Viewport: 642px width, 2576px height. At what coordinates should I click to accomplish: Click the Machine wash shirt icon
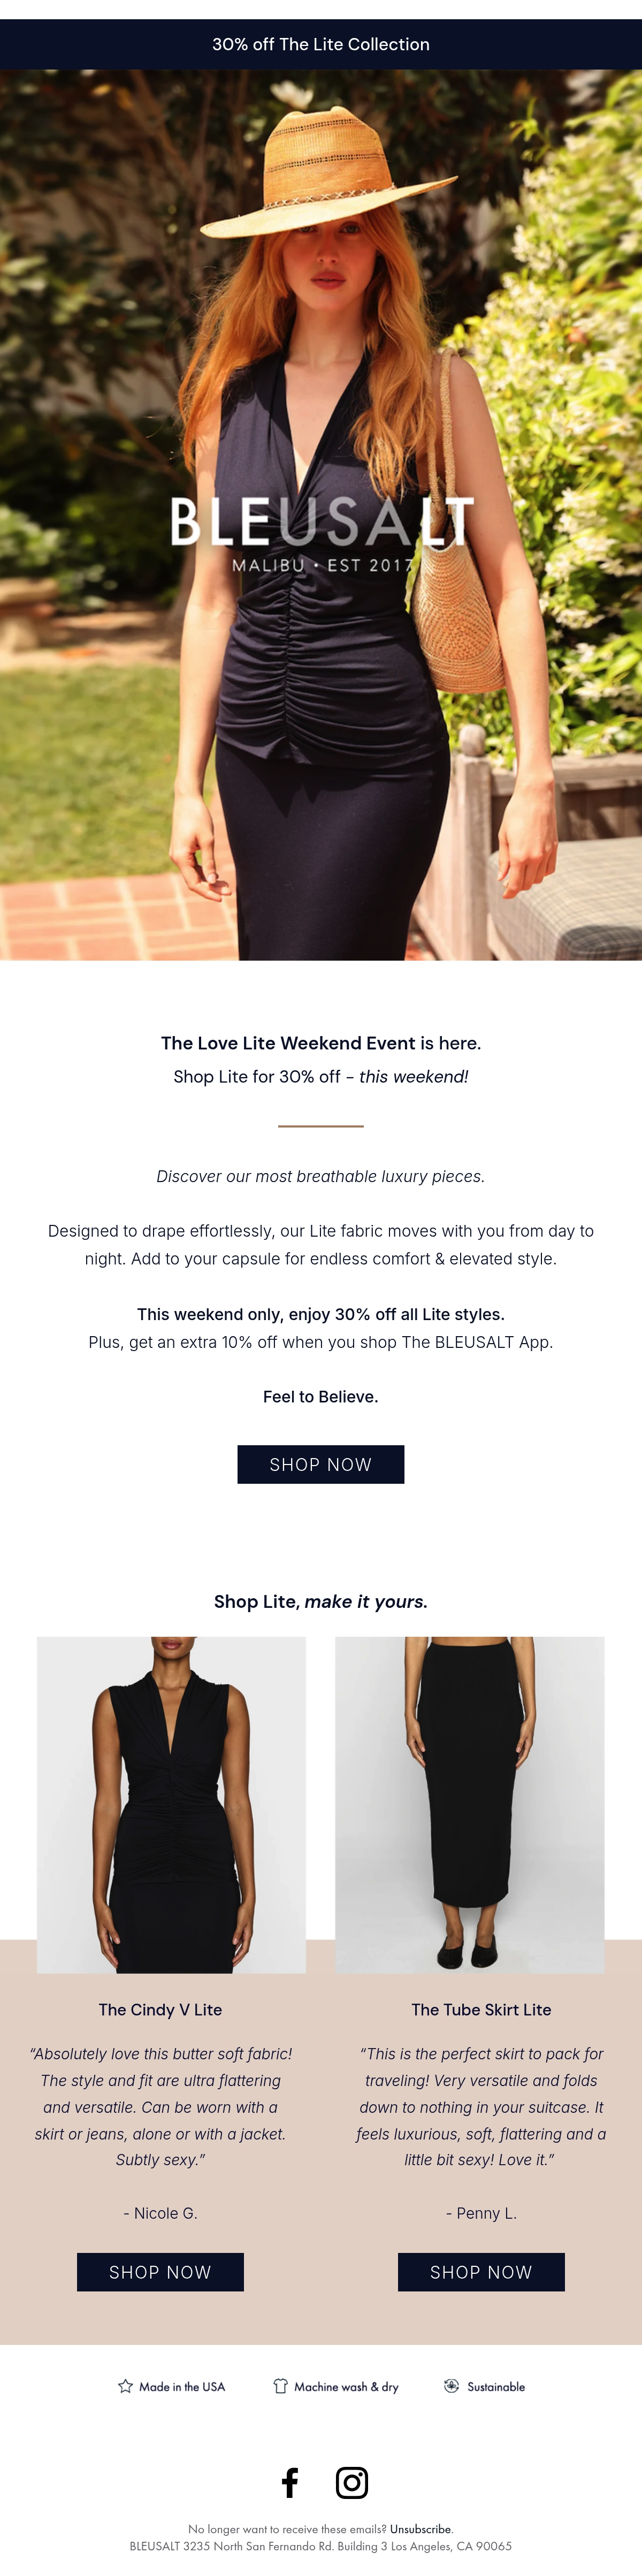click(281, 2386)
